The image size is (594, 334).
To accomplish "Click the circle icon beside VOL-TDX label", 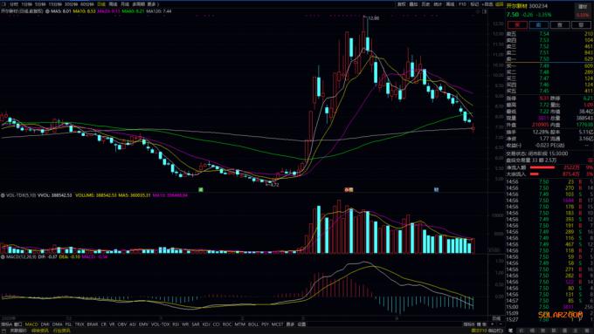I will [x=3, y=195].
